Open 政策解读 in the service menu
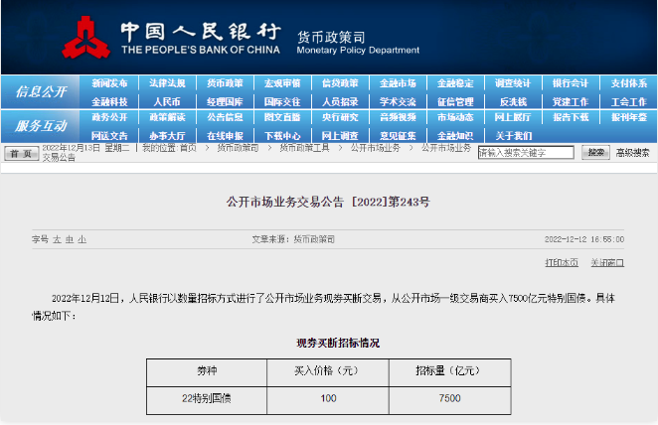 coord(167,117)
